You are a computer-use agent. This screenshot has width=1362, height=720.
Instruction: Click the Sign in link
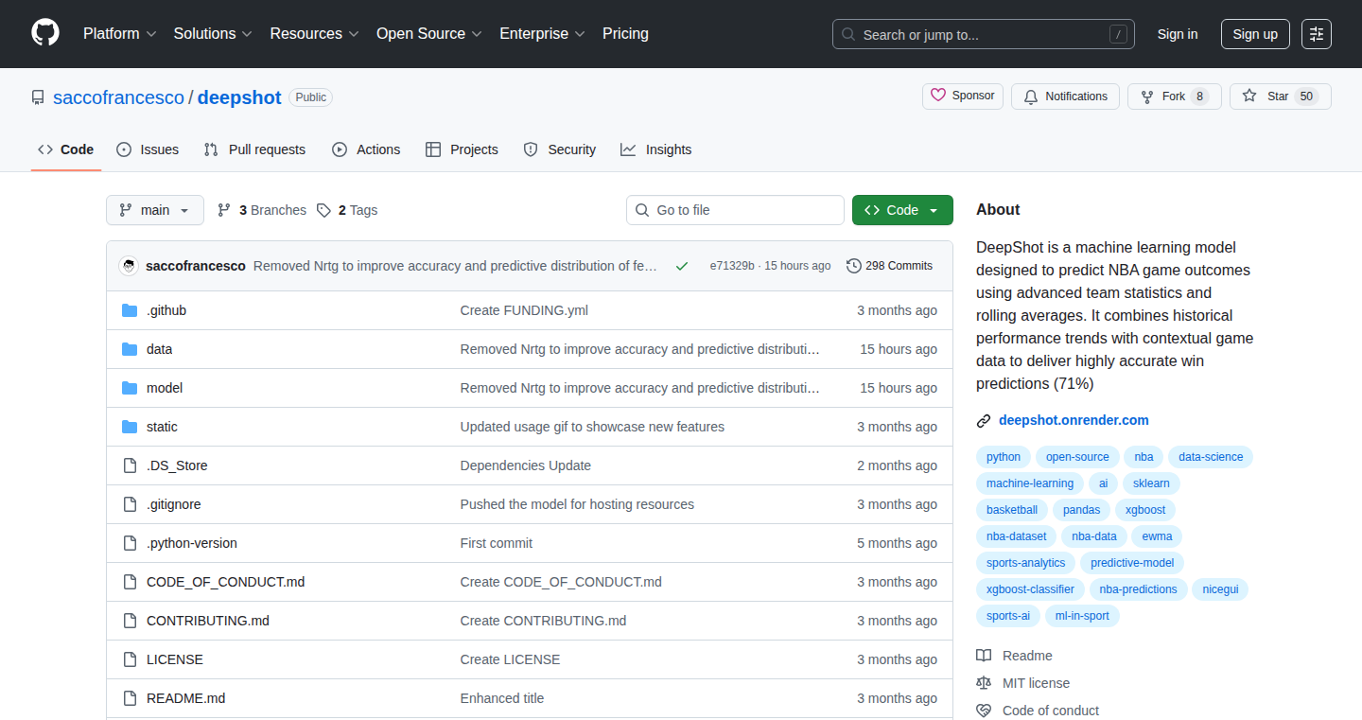(x=1178, y=34)
